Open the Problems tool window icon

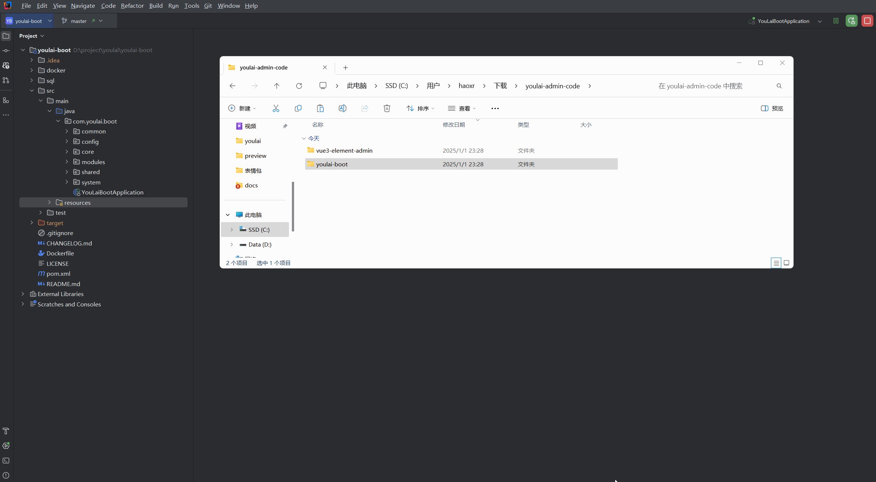[6, 475]
